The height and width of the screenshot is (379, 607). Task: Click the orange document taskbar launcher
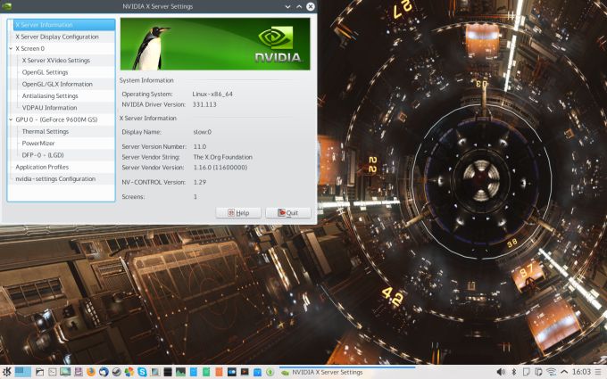tap(219, 372)
